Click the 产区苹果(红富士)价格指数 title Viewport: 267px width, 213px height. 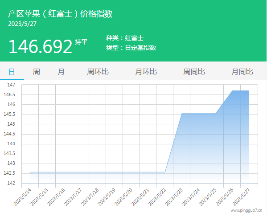tap(60, 14)
